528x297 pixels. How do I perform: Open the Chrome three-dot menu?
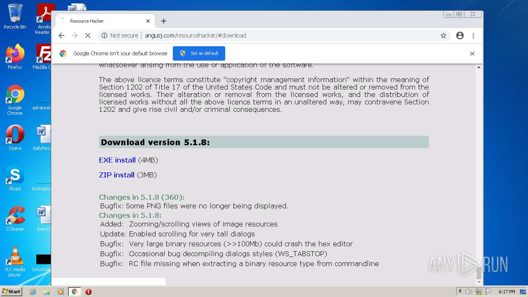click(474, 35)
